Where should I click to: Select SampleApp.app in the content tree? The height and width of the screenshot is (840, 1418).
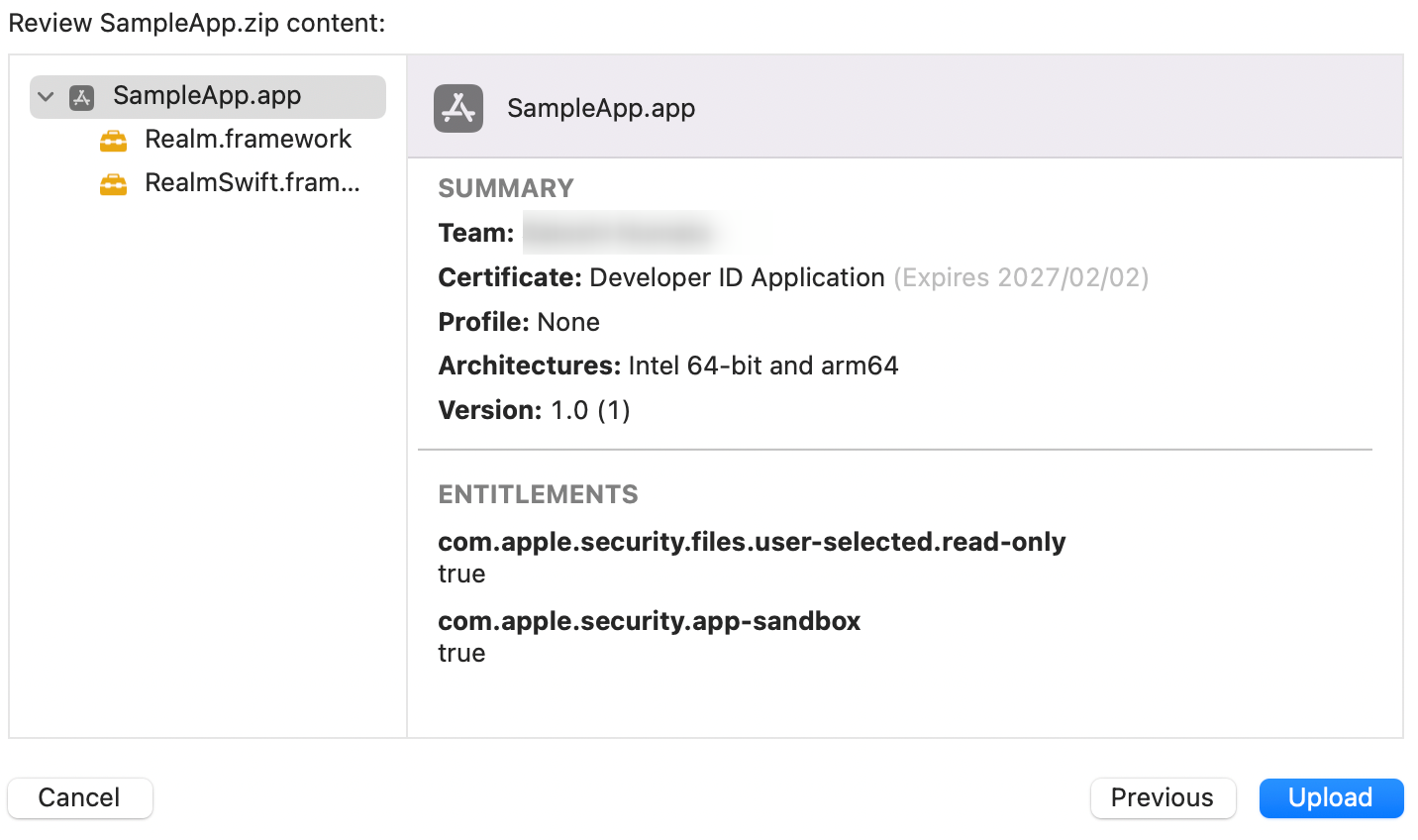click(x=208, y=97)
